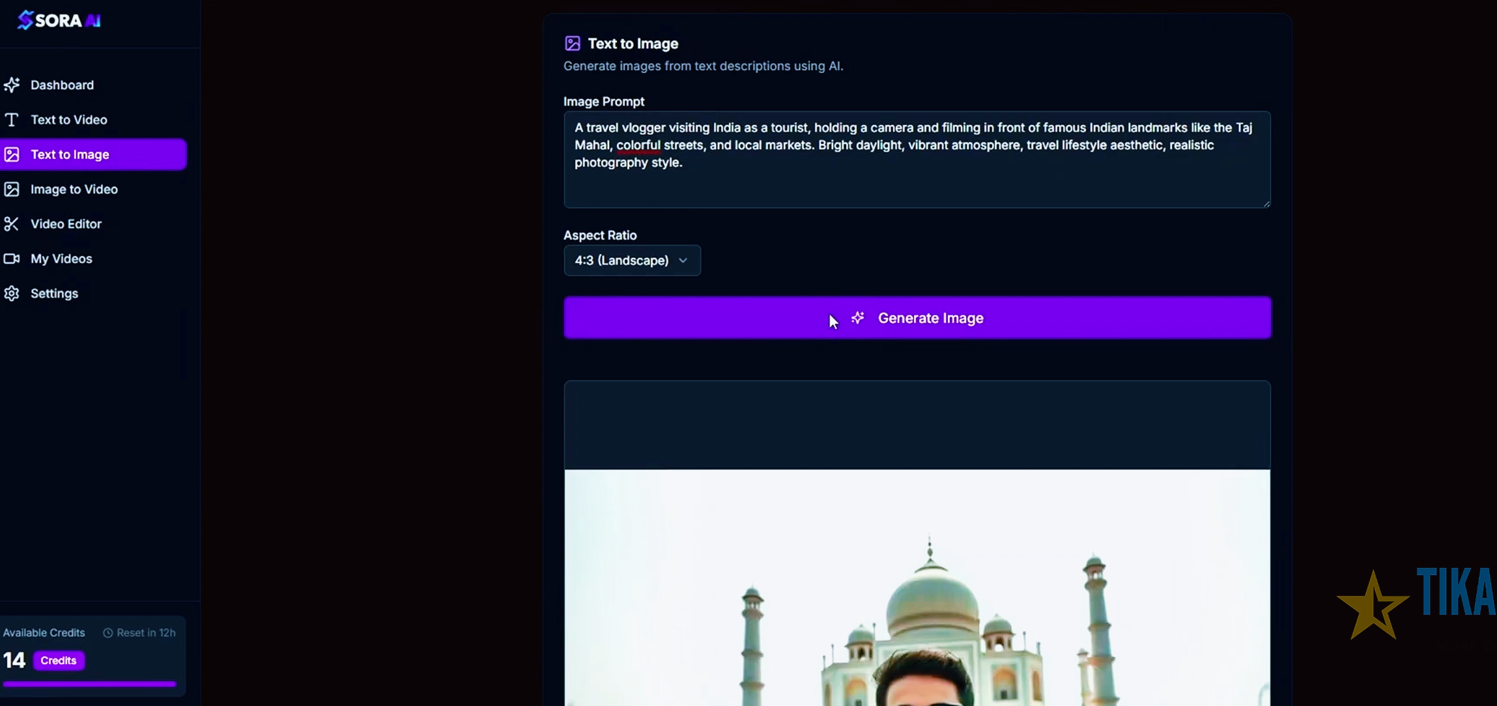Open Settings using the gear icon
1497x706 pixels.
pos(12,293)
